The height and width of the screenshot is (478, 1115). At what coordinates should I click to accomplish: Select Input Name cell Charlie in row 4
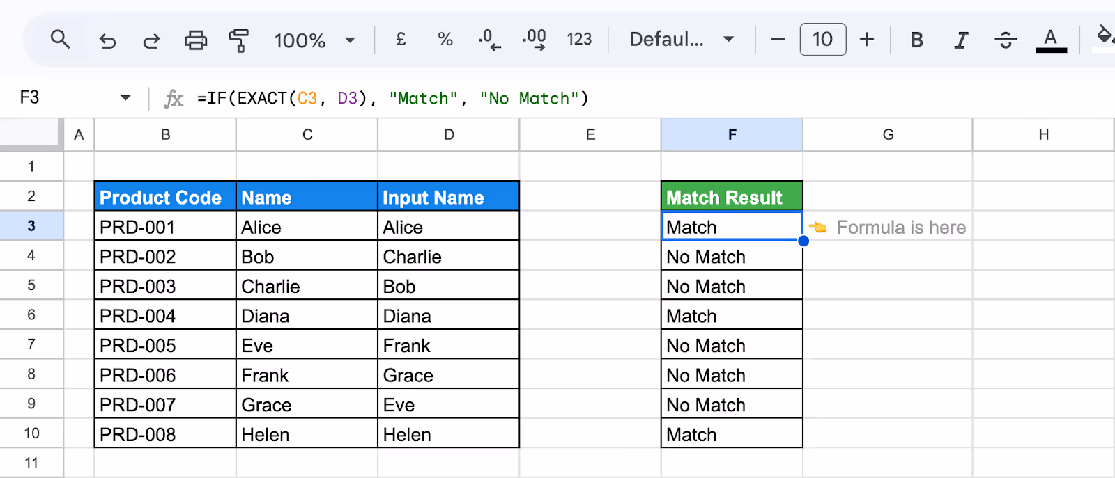pos(449,257)
